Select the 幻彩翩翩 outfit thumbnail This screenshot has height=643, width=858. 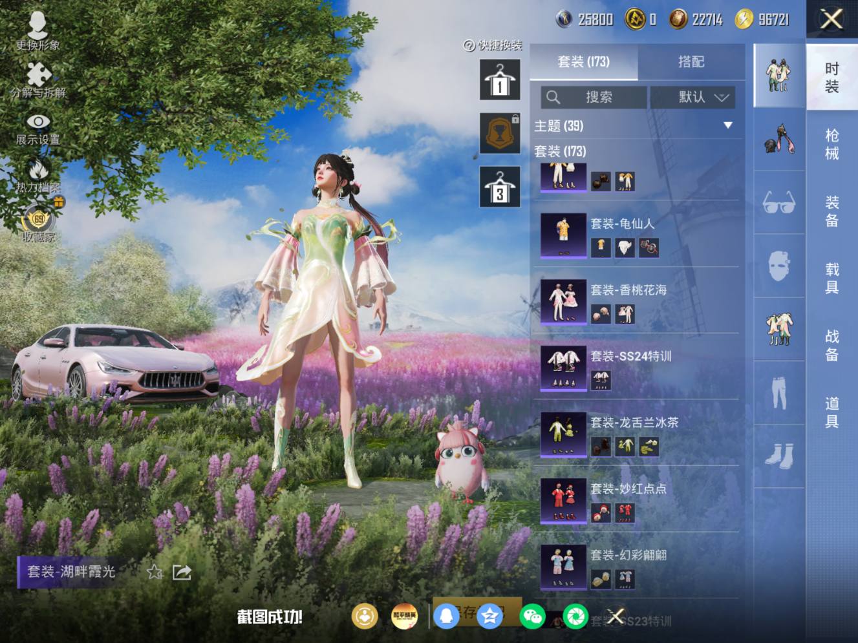coord(563,567)
